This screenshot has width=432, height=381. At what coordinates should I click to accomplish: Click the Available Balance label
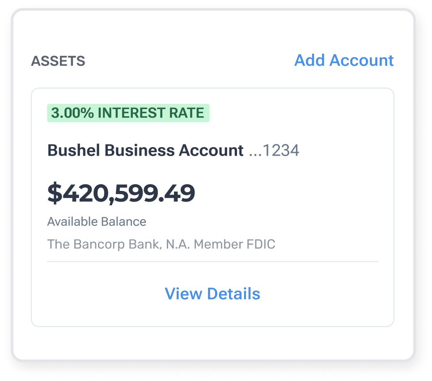(x=97, y=222)
